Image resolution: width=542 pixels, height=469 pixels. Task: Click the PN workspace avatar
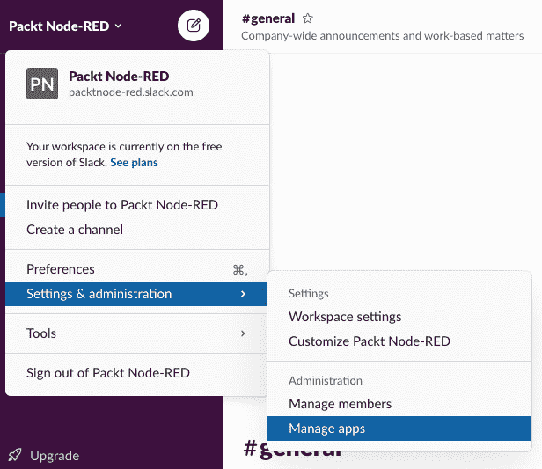(x=42, y=84)
